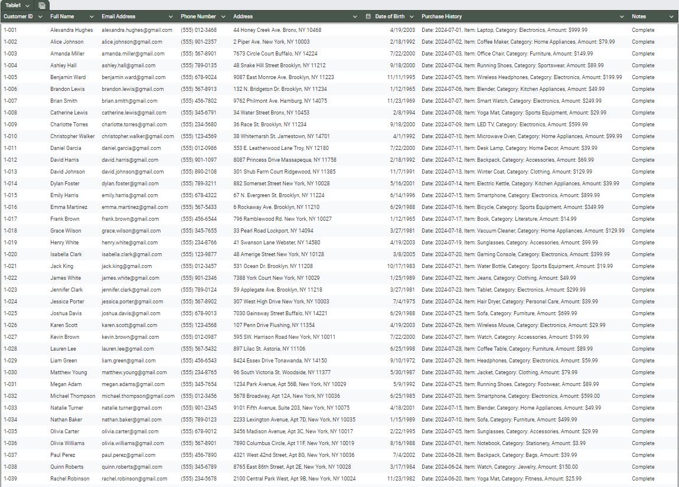Click the Date of Birth header label

(390, 17)
